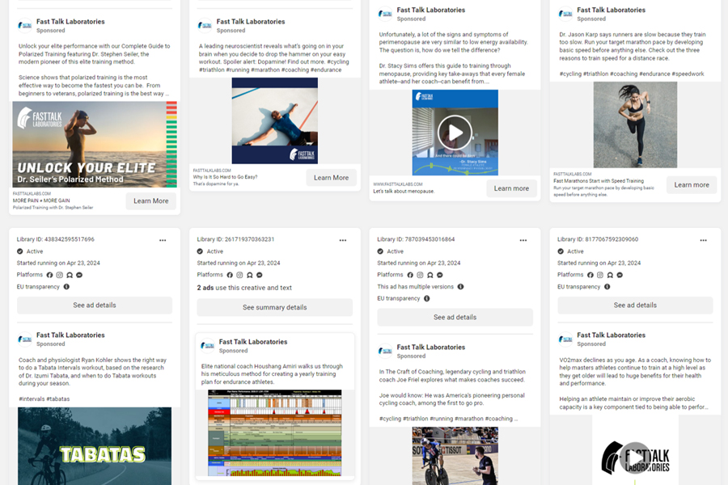
Task: Click FASTTALKLABS.COM above 'MORE PAIN ≠ MORE GAIN'
Action: click(x=32, y=193)
